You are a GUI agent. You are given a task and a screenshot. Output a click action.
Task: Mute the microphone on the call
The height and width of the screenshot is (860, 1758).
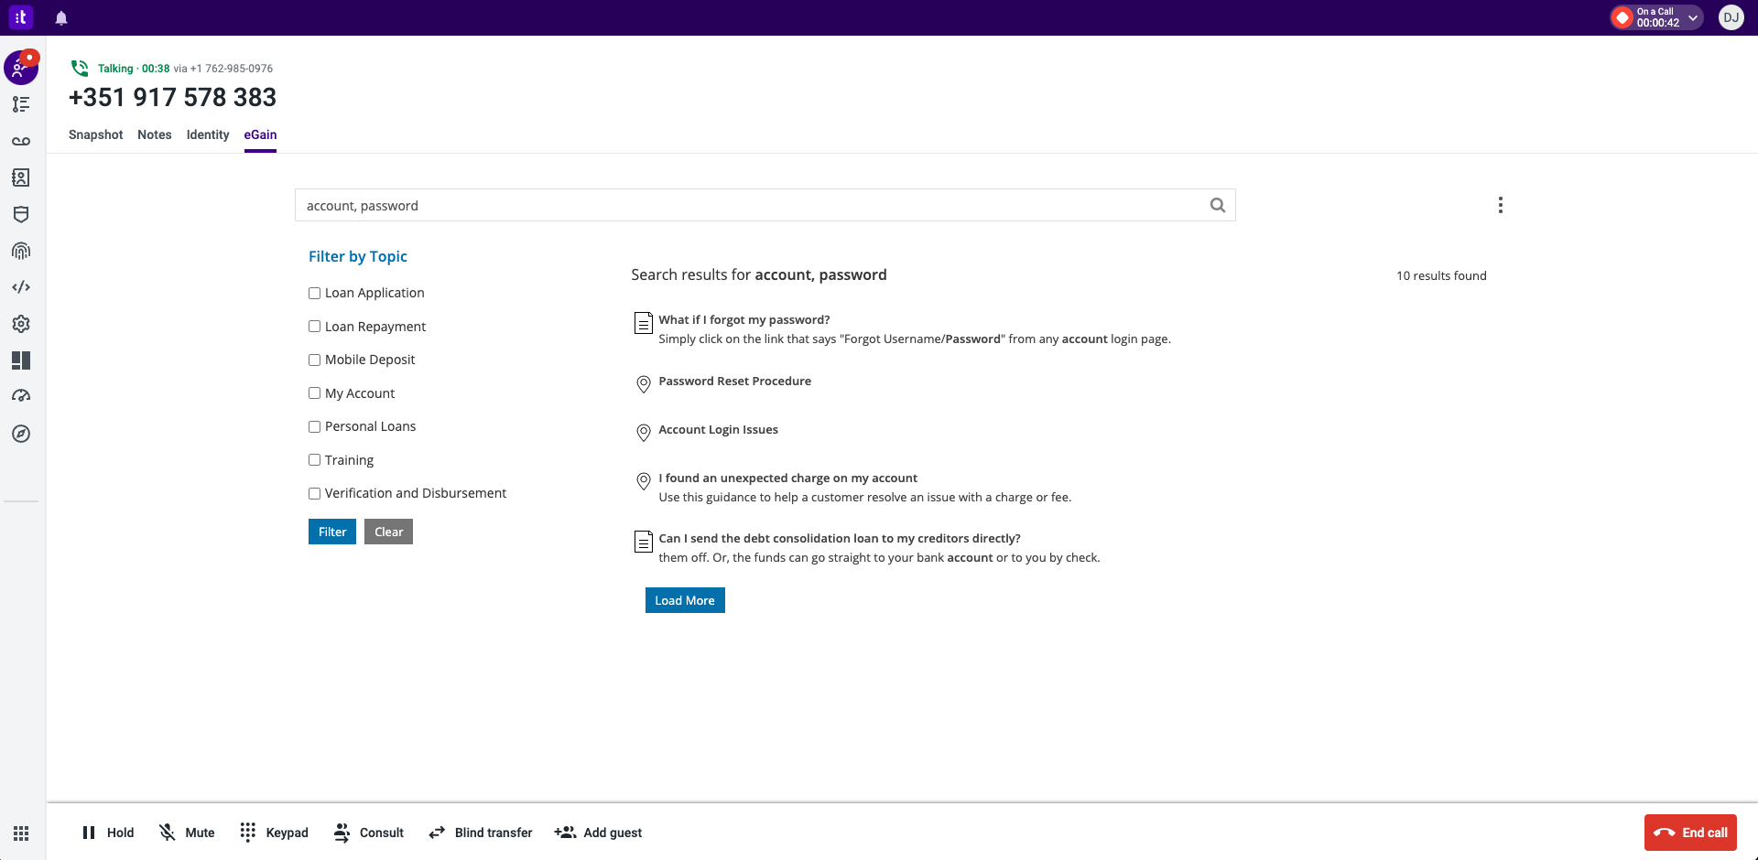(x=187, y=833)
